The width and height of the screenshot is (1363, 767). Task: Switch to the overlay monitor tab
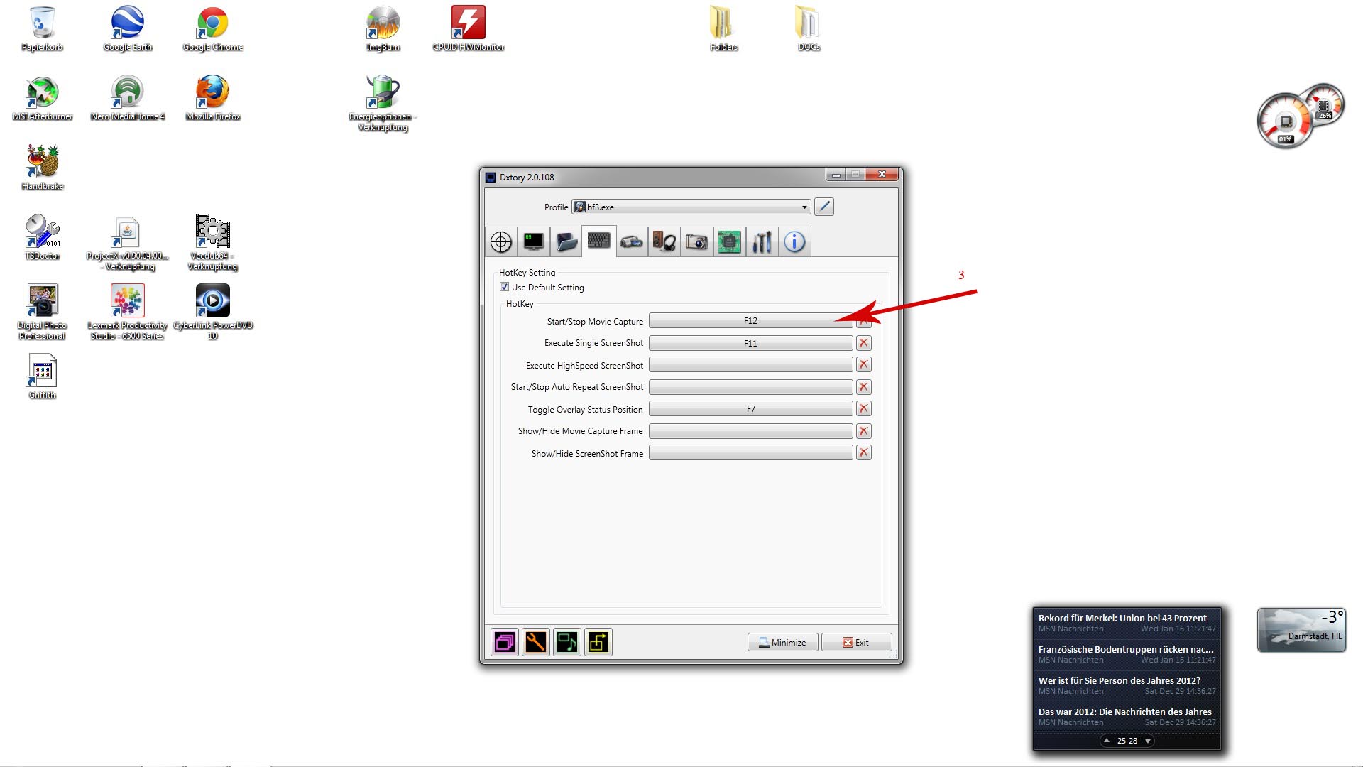click(534, 242)
